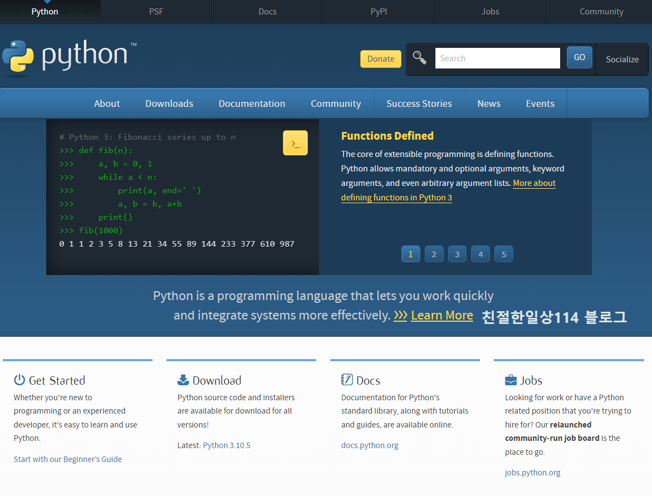Click the Learn More link
The image size is (652, 496).
coord(442,315)
